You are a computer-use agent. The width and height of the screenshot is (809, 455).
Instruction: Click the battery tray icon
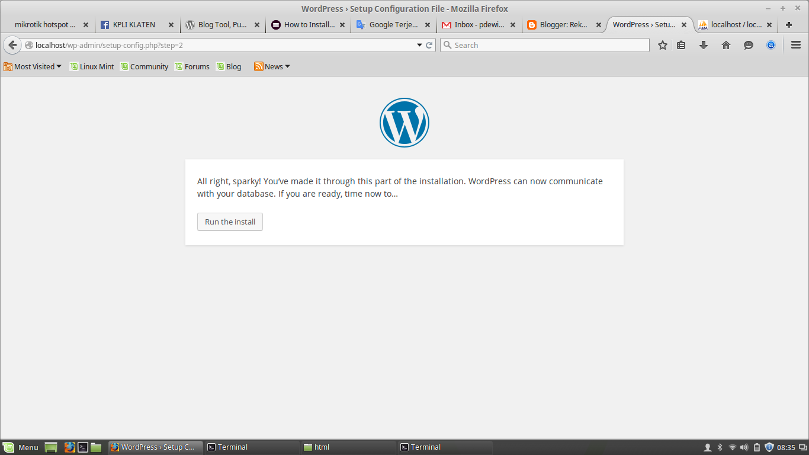pyautogui.click(x=757, y=447)
